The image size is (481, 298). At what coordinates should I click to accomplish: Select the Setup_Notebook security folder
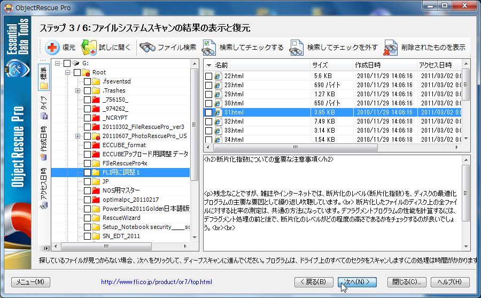point(146,227)
